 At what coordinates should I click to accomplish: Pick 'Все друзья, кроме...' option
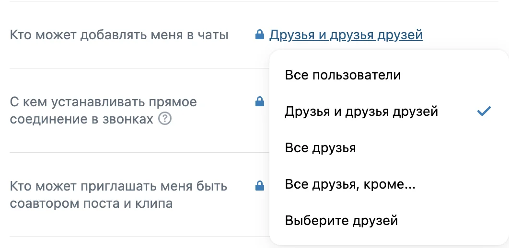pos(388,184)
